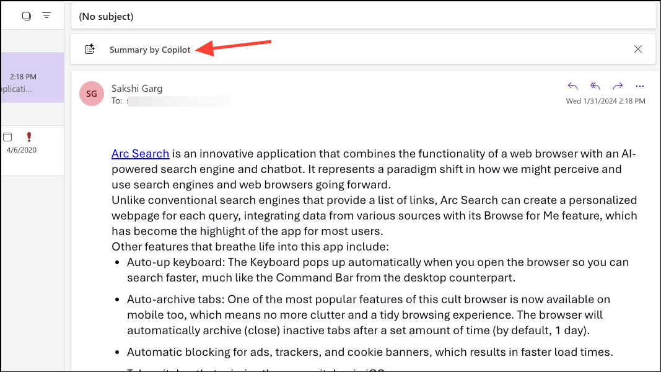This screenshot has height=372, width=661.
Task: Click the Automatic blocking for ads bullet
Action: click(370, 352)
